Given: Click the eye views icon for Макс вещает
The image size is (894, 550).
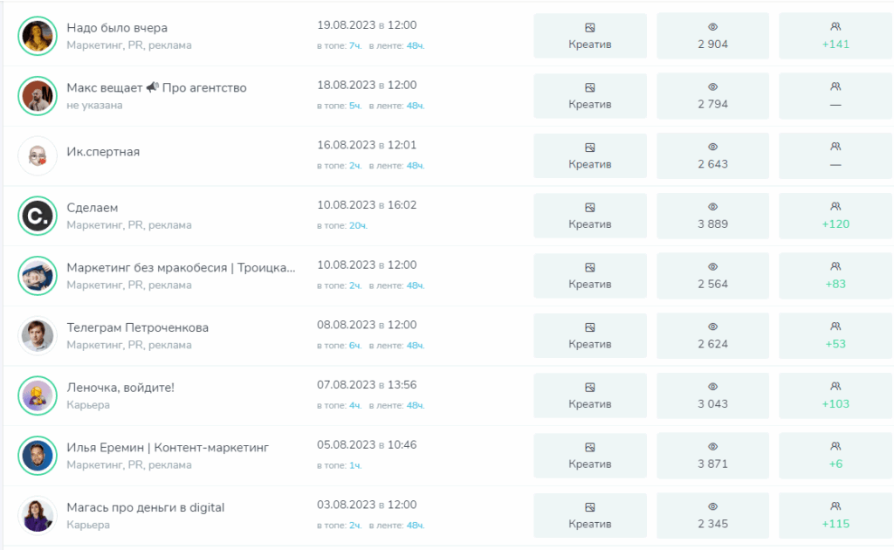Looking at the screenshot, I should (x=712, y=87).
